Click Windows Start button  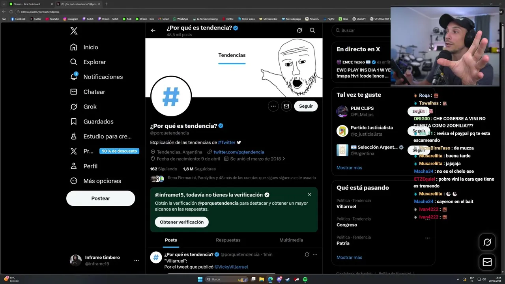click(x=200, y=279)
